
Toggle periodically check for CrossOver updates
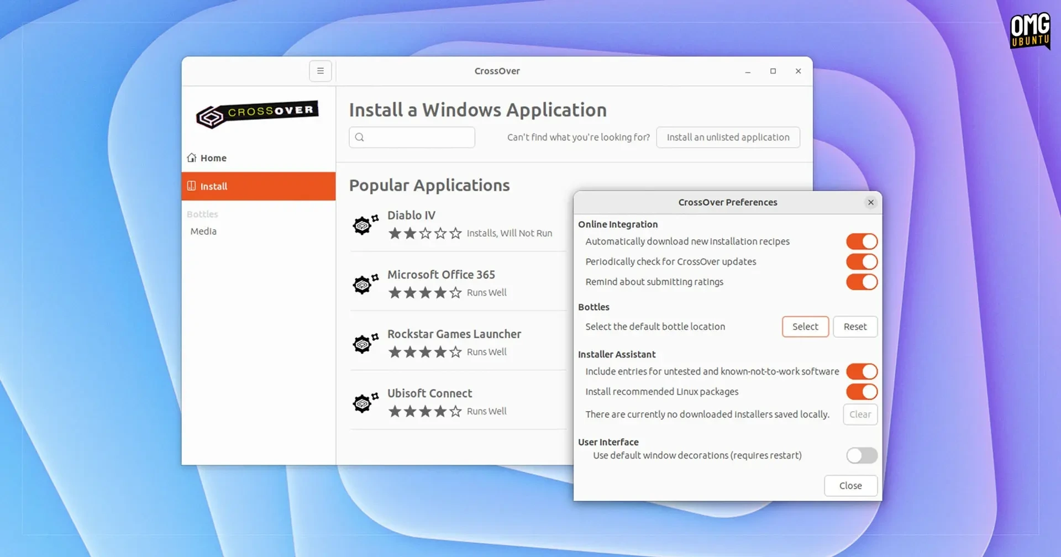coord(862,261)
